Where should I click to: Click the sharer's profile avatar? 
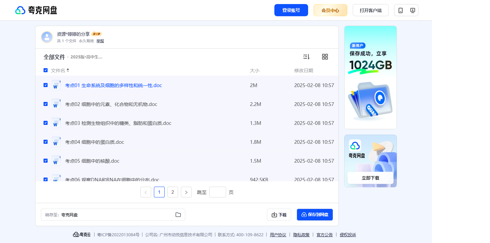point(47,37)
